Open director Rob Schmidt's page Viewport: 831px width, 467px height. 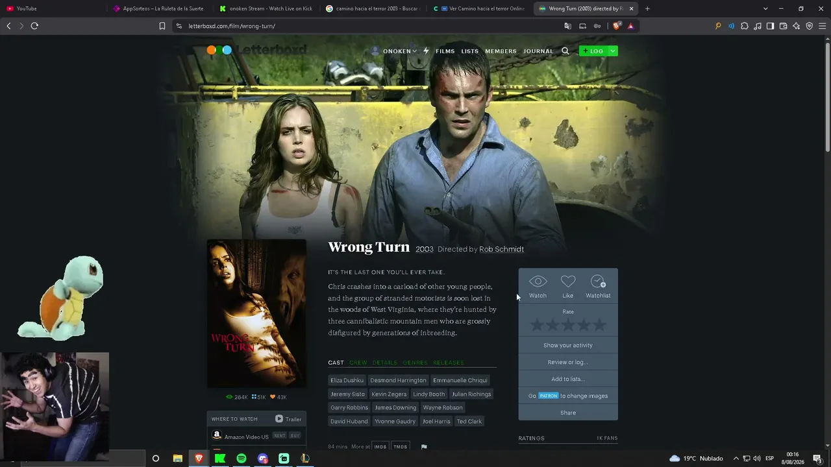[x=501, y=249]
